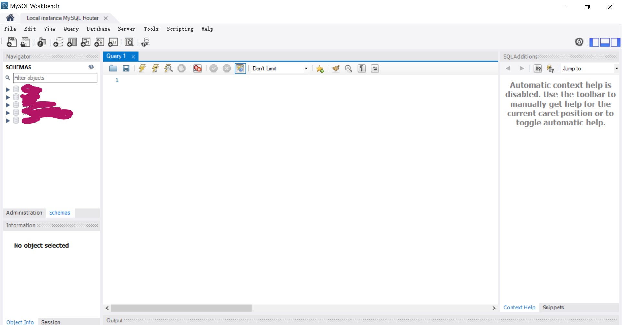Open the Server menu
Image resolution: width=622 pixels, height=325 pixels.
(x=126, y=29)
